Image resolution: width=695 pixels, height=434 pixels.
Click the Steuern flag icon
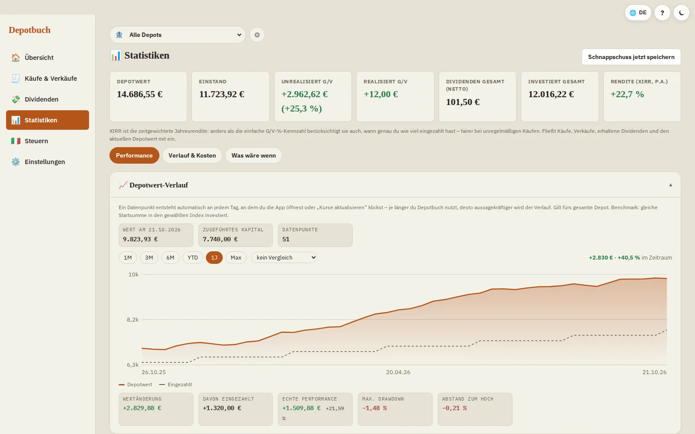click(16, 141)
